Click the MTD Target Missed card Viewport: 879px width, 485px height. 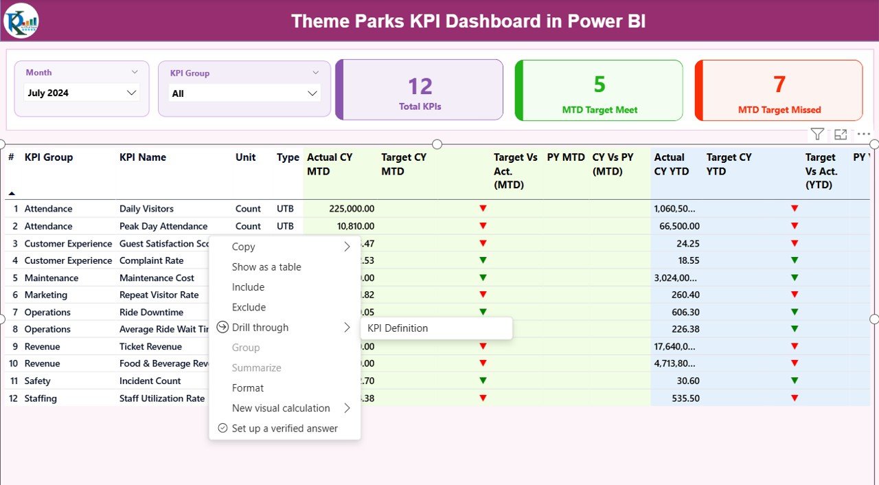click(x=779, y=91)
